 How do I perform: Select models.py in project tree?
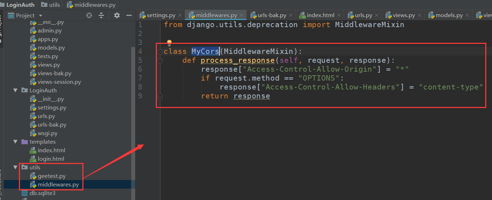click(x=51, y=48)
